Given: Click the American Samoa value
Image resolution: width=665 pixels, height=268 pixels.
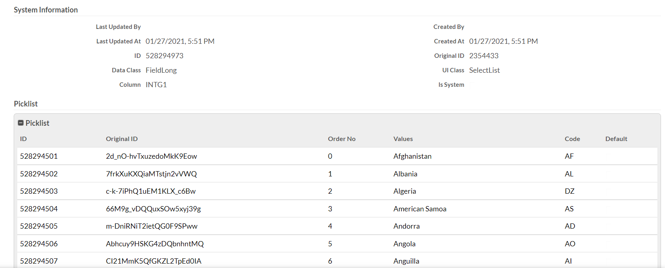Looking at the screenshot, I should (x=420, y=209).
